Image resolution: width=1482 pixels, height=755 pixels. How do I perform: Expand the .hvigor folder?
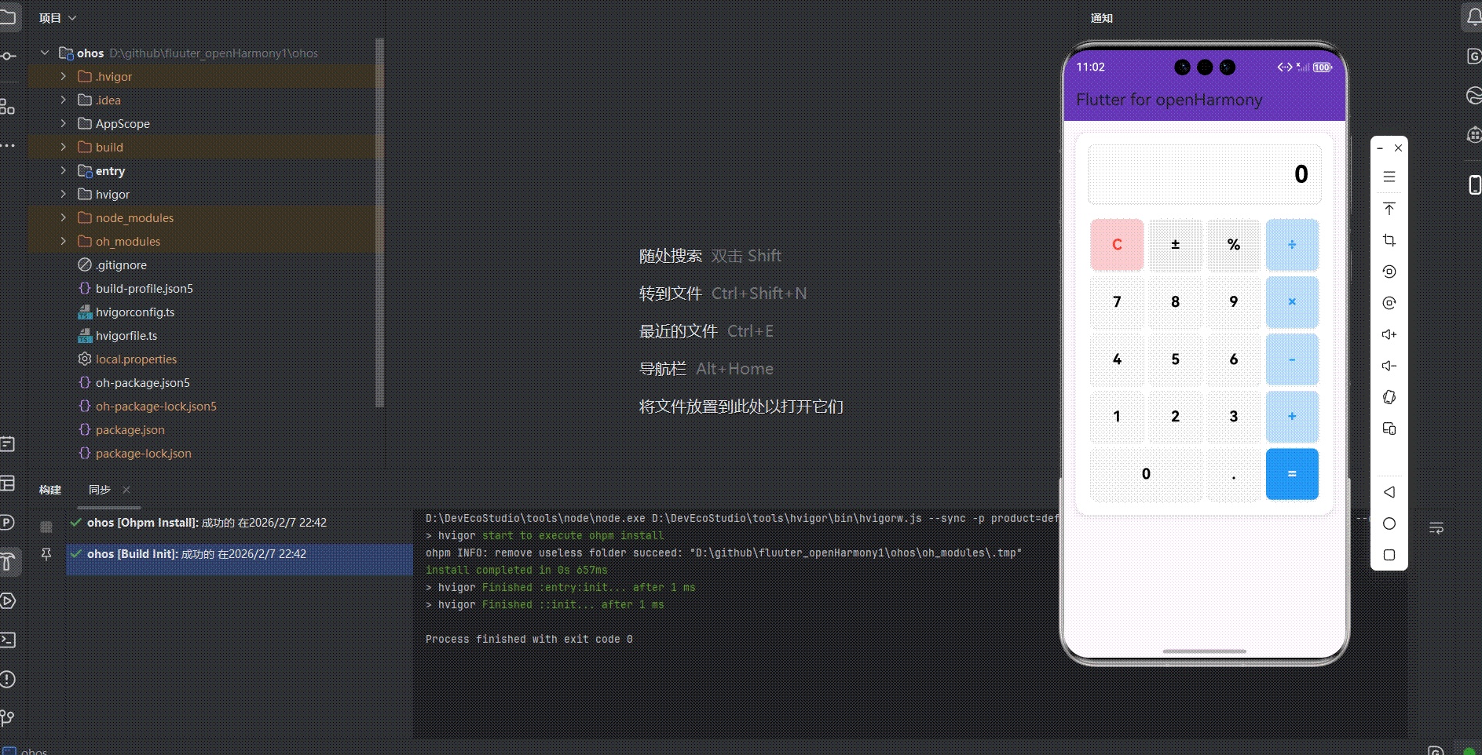[64, 76]
